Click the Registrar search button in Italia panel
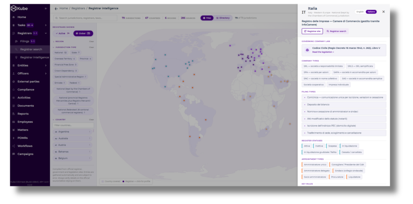 tap(336, 31)
